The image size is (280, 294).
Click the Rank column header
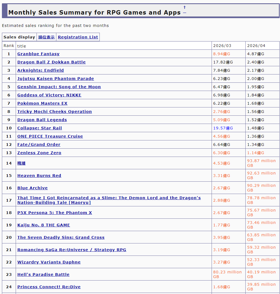9,46
